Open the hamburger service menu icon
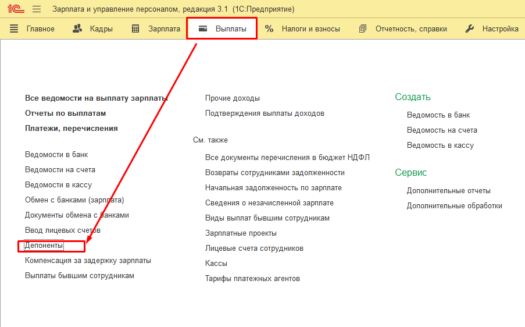Screen dimensions: 525x327 click(37, 9)
